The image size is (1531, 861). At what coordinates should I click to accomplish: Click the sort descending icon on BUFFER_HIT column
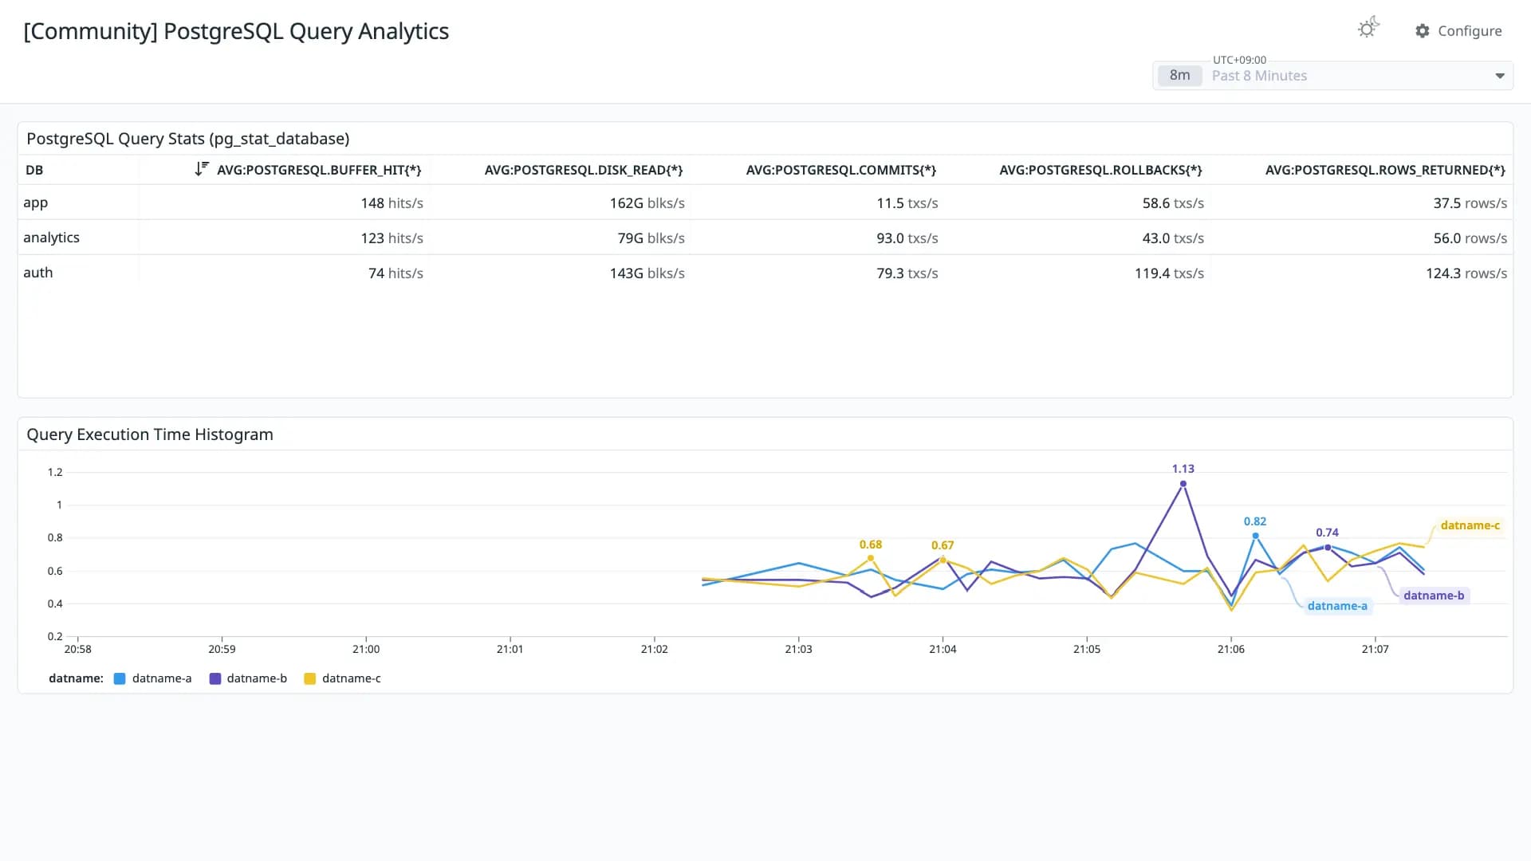[202, 169]
